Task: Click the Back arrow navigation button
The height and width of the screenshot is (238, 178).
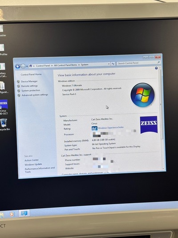Action: point(18,66)
